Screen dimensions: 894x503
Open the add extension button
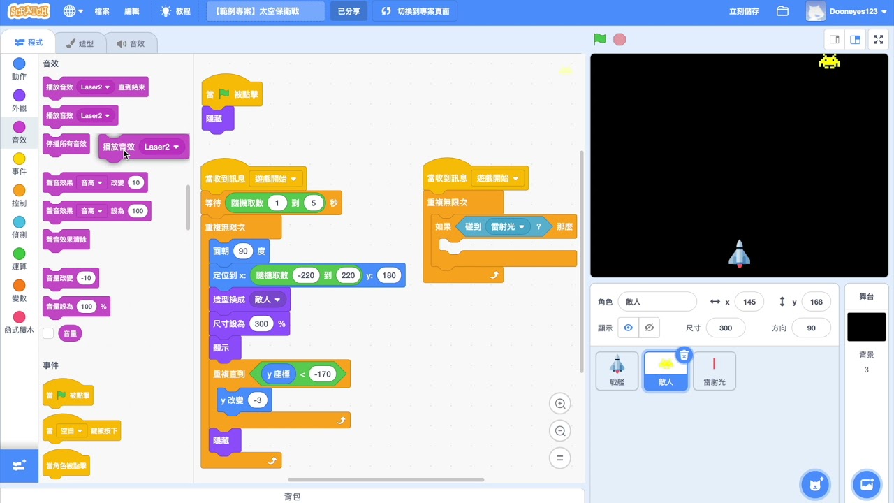(19, 465)
